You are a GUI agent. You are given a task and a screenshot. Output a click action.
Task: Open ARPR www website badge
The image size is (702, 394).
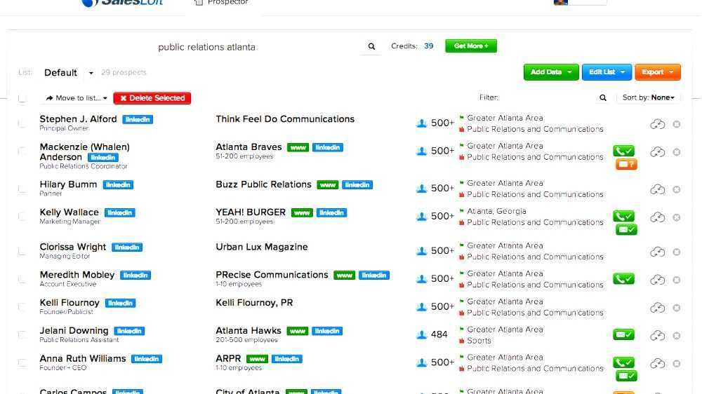[257, 359]
